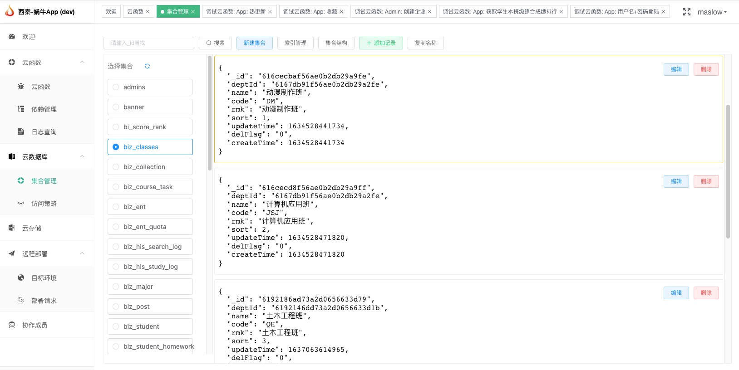The image size is (739, 370).
Task: Click the 协作成员 icon
Action: 12,325
